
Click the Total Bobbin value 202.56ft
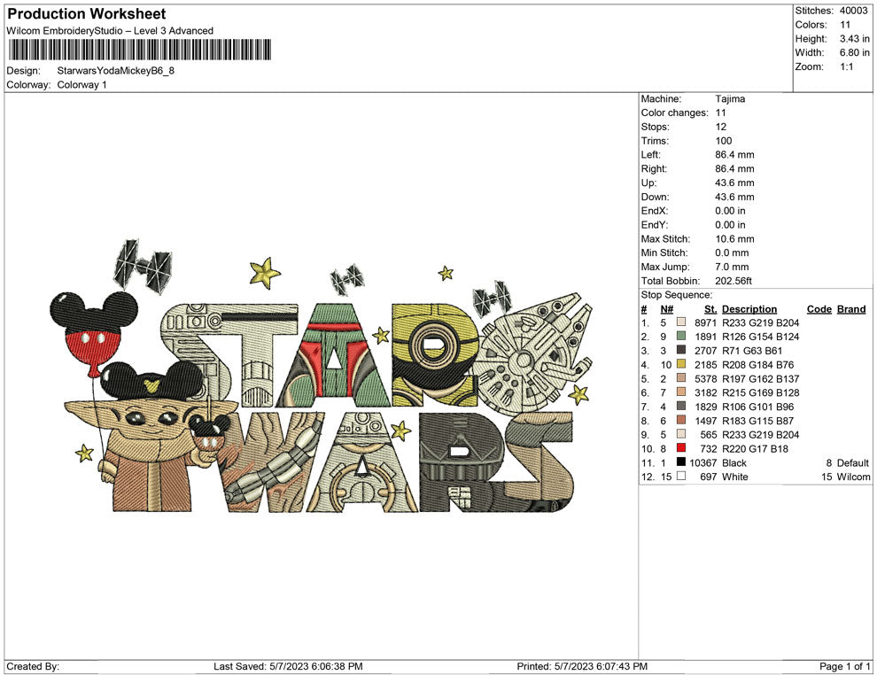(733, 281)
